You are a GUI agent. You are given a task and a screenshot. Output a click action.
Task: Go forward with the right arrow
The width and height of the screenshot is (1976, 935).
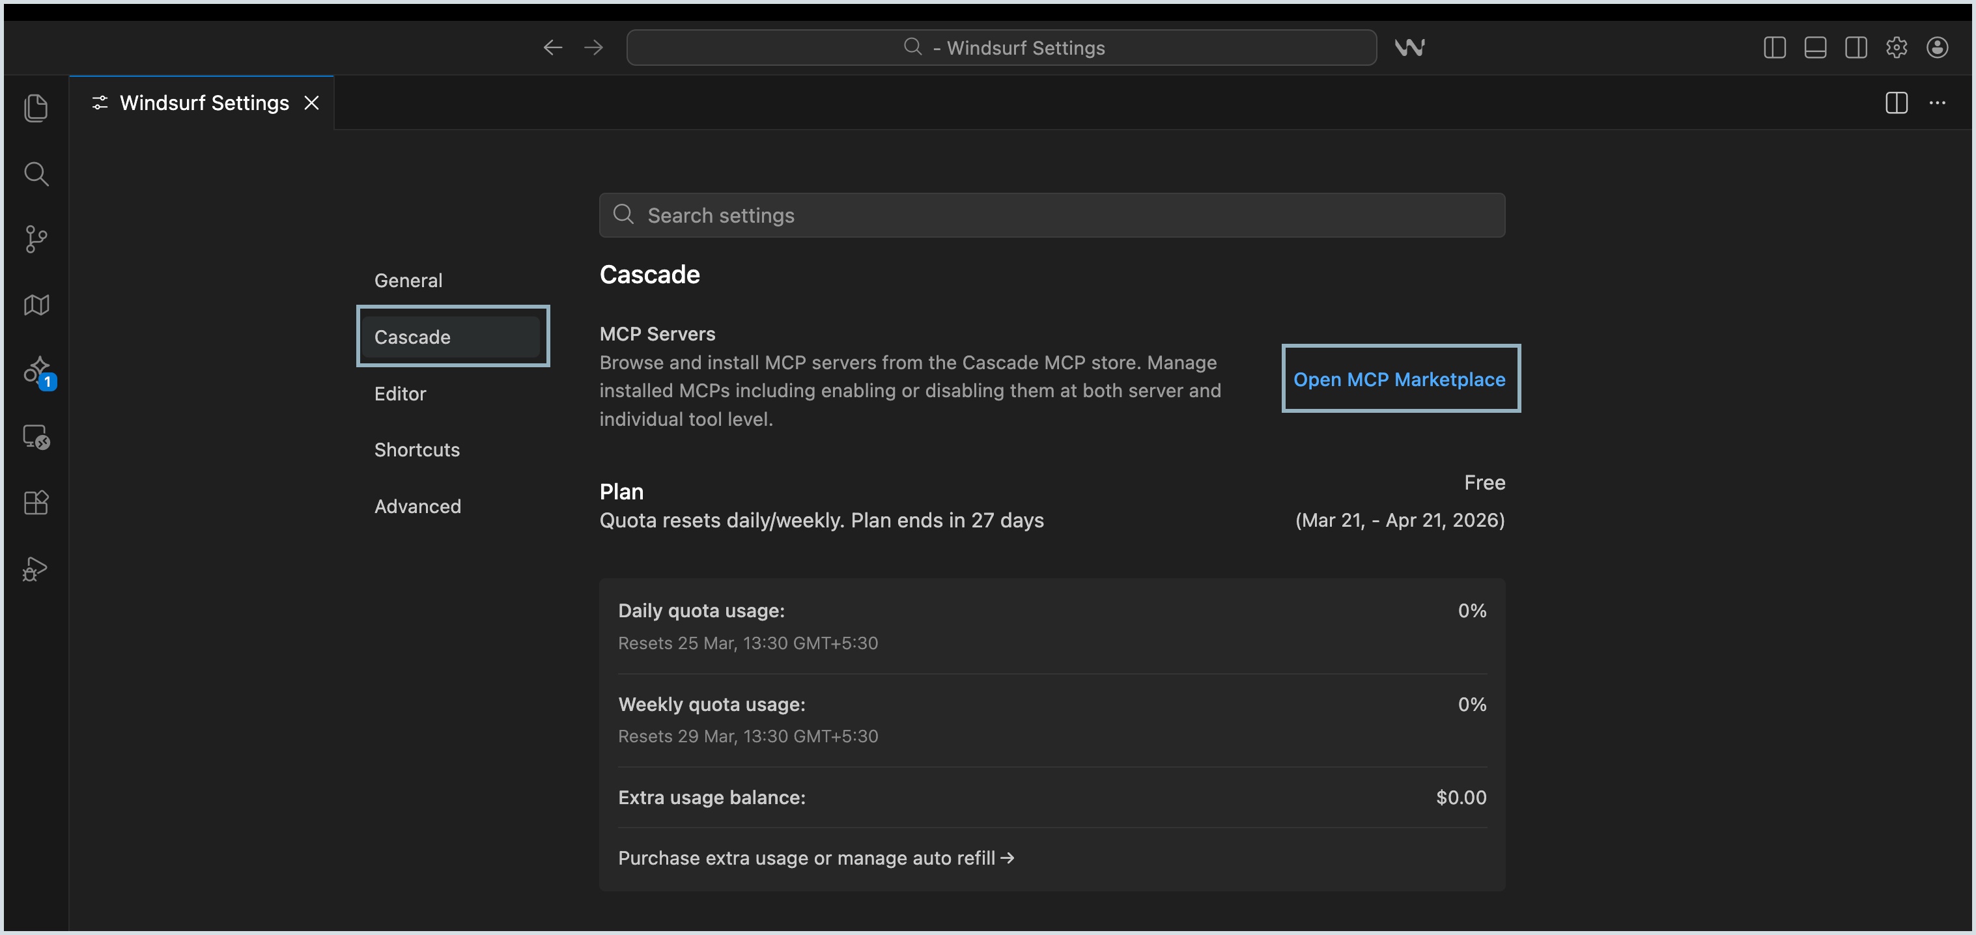[593, 48]
